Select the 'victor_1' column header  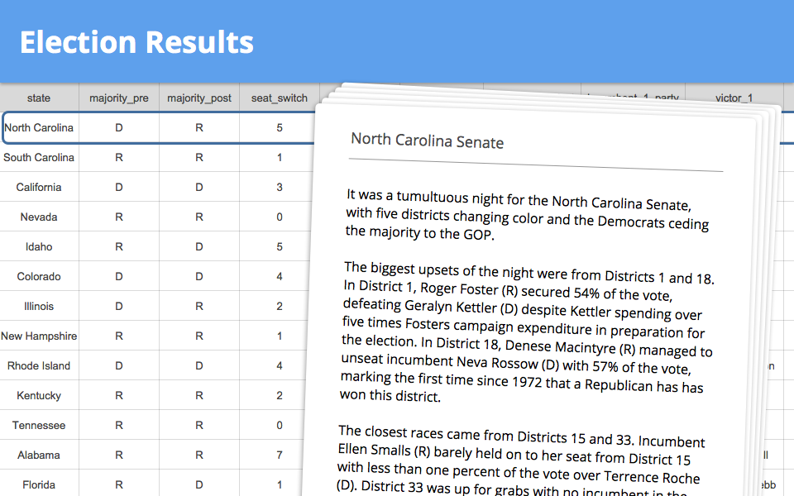734,98
